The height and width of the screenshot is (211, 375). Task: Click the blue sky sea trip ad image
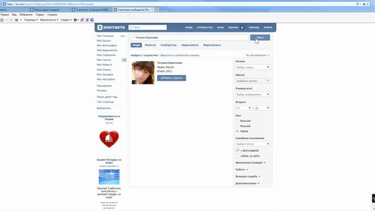[x=109, y=177]
